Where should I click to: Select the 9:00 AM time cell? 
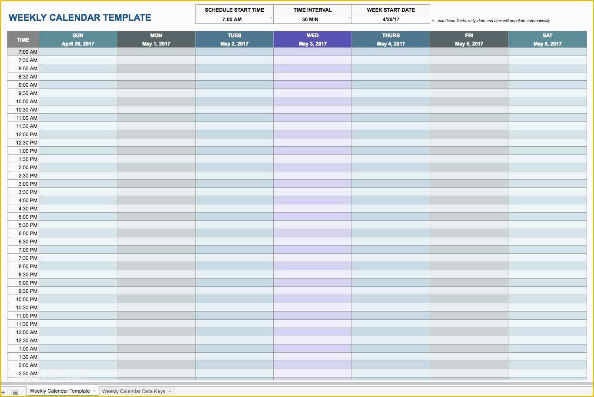pyautogui.click(x=23, y=85)
